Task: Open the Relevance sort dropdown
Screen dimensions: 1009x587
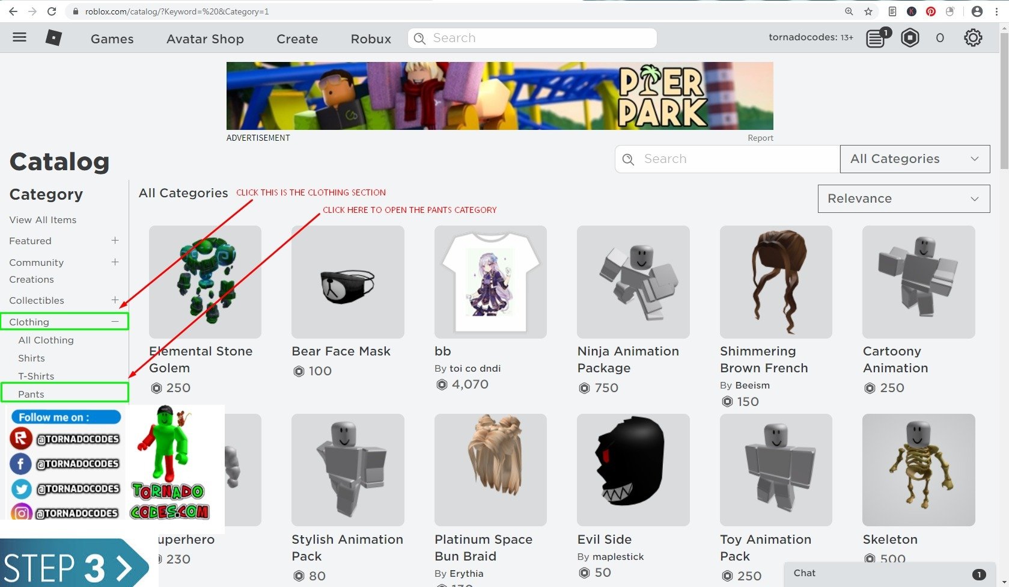Action: click(903, 198)
